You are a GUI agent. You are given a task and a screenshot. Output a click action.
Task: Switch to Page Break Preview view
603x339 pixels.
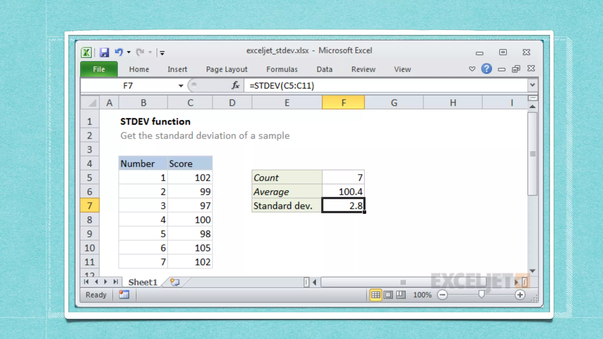[401, 295]
